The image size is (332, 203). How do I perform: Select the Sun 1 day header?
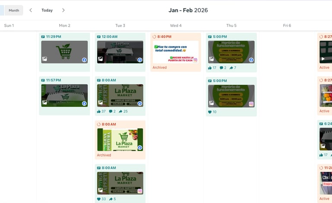pos(9,25)
